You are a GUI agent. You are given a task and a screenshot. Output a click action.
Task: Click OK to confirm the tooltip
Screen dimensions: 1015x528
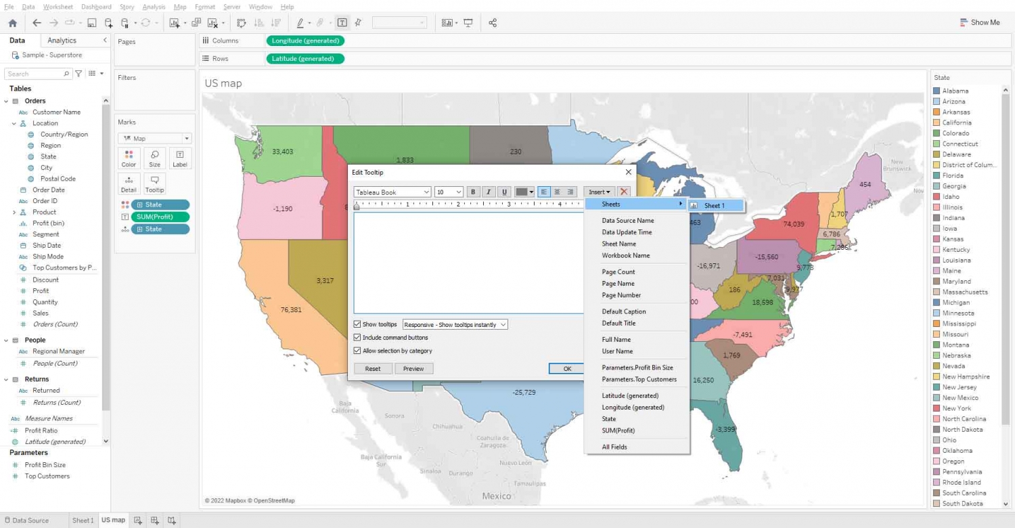567,368
